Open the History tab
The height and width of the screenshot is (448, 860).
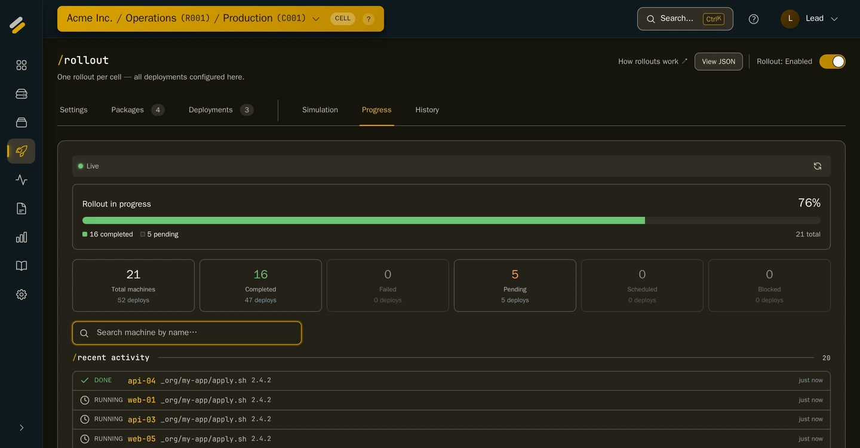427,110
